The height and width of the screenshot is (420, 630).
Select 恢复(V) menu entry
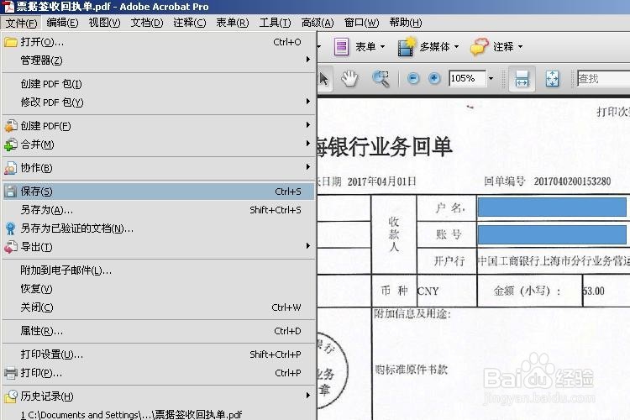[158, 289]
